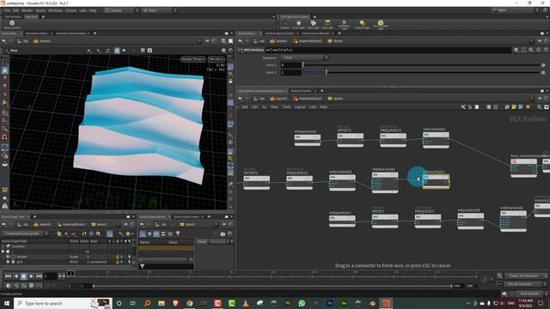Open the Windows menu in Houdini
550x309 pixels.
coord(55,10)
